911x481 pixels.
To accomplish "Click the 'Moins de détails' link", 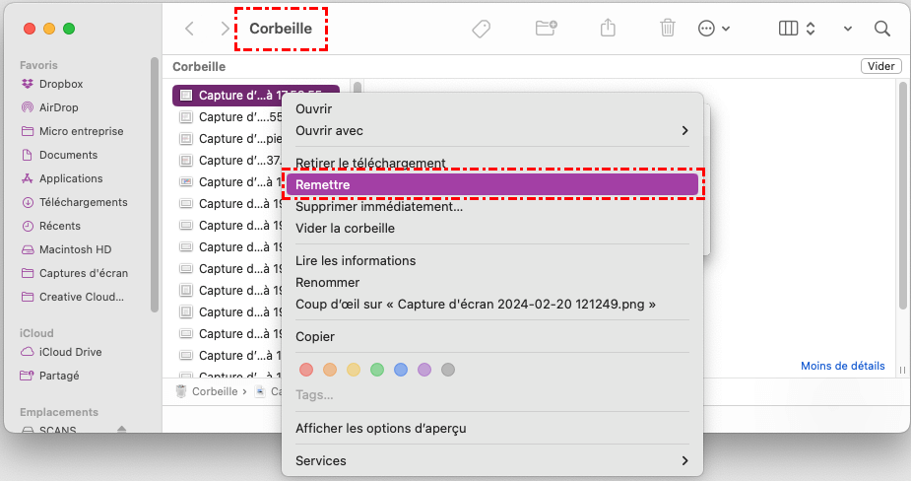I will (x=842, y=366).
